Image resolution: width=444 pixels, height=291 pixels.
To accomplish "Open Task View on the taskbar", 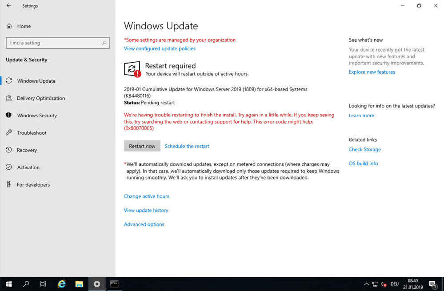I will tap(43, 284).
